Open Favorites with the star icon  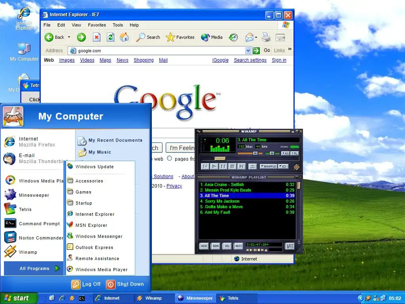(x=180, y=37)
